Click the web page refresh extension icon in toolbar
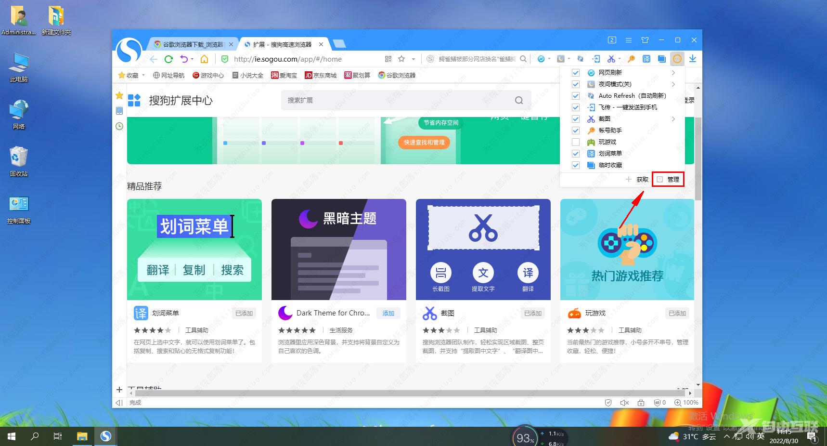This screenshot has height=446, width=827. point(541,59)
